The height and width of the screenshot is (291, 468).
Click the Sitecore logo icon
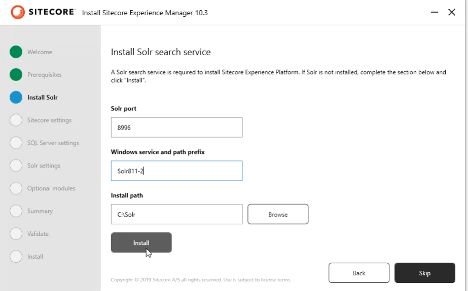pos(18,12)
